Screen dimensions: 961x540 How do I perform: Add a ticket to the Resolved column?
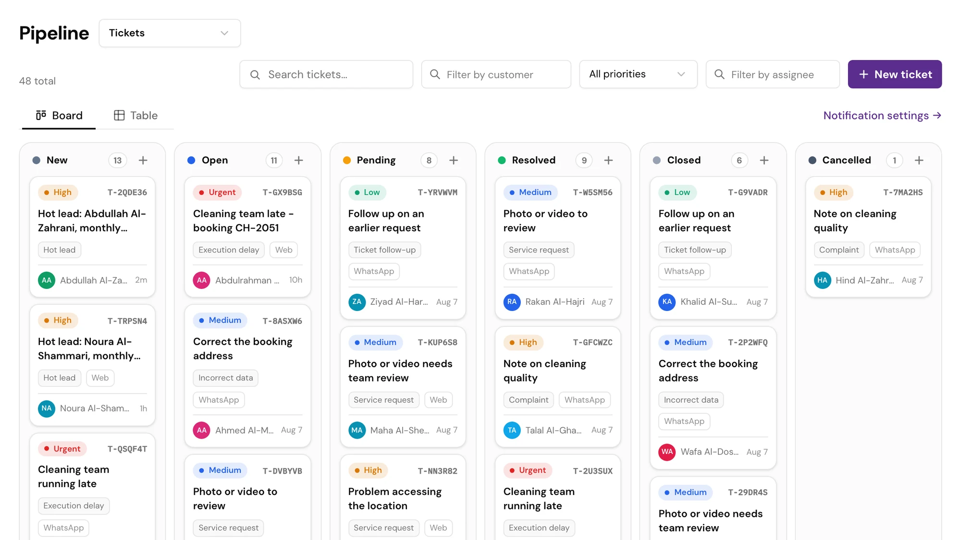(x=608, y=160)
